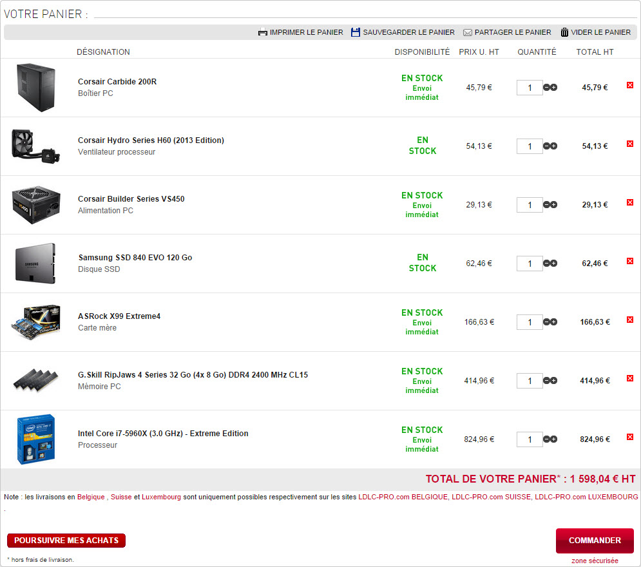Focus the quantity field for Corsair Carbide 200R
This screenshot has height=567, width=641.
pyautogui.click(x=530, y=88)
